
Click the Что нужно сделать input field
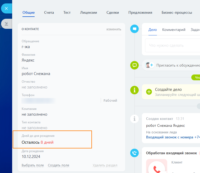coord(172,45)
